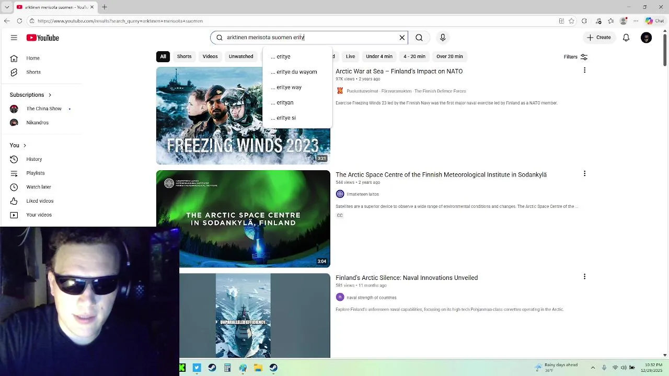Select the Shorts filter chip
The height and width of the screenshot is (376, 669).
pos(184,56)
